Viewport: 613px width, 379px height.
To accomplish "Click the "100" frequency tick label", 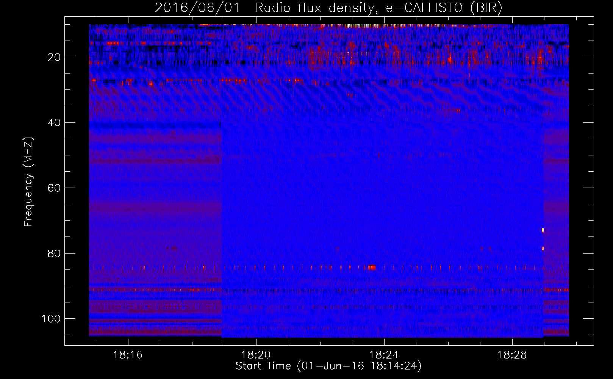I will [51, 319].
